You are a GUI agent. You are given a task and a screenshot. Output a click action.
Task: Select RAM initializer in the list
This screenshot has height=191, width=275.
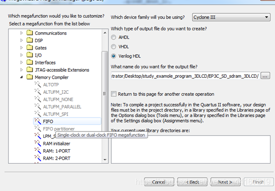click(57, 143)
